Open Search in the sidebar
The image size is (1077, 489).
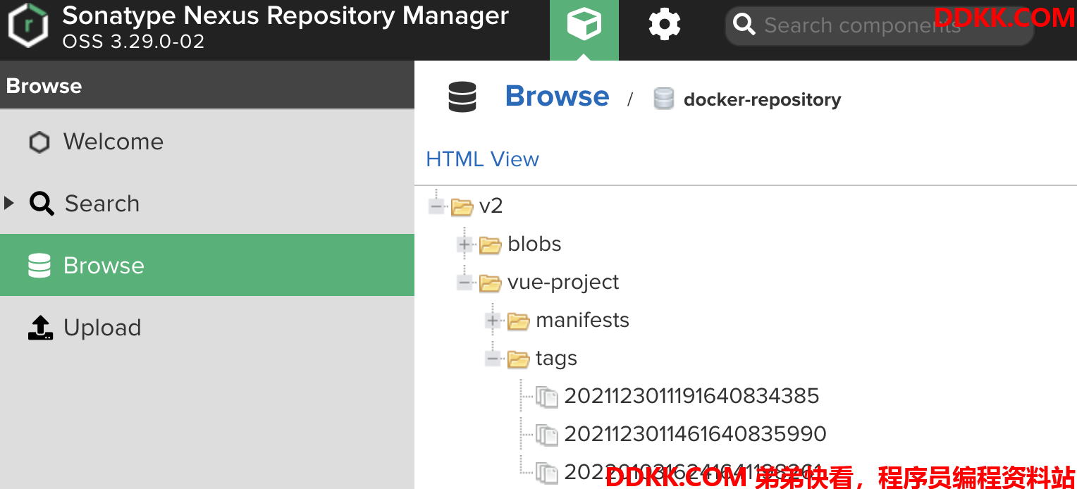pyautogui.click(x=207, y=204)
